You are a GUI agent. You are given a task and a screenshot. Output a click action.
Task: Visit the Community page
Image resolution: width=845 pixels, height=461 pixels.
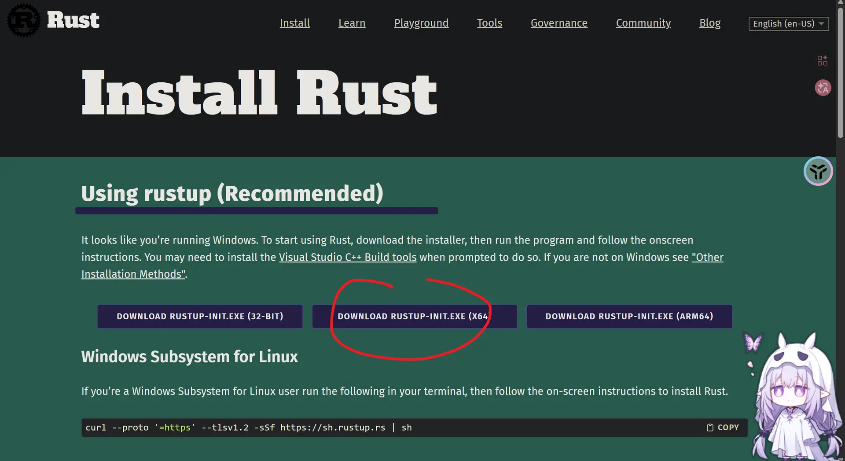pos(643,23)
